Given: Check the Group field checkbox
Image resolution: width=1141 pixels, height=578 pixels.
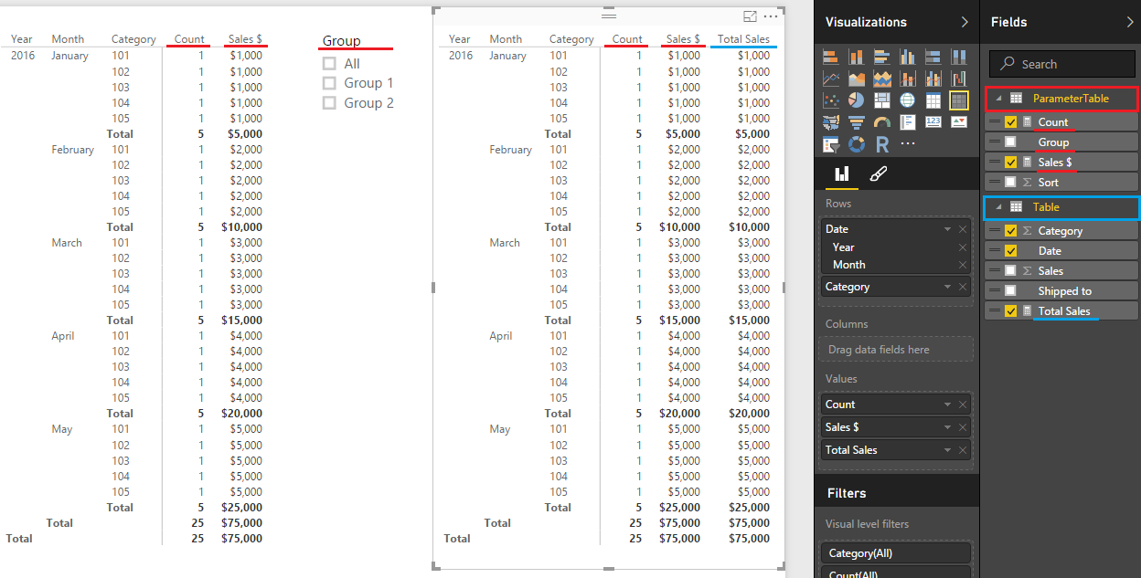Looking at the screenshot, I should click(x=1010, y=142).
